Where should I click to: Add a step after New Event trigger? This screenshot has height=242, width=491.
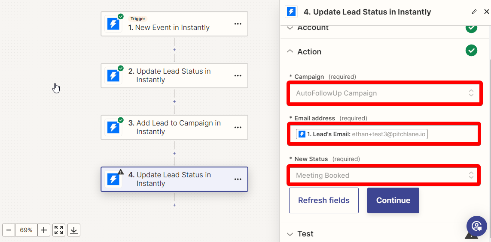point(174,50)
